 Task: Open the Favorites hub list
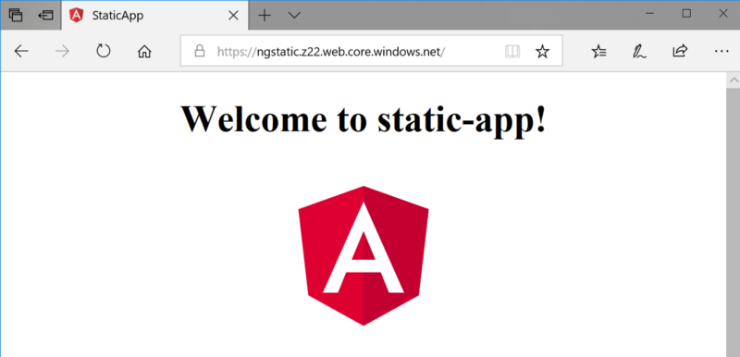coord(598,51)
